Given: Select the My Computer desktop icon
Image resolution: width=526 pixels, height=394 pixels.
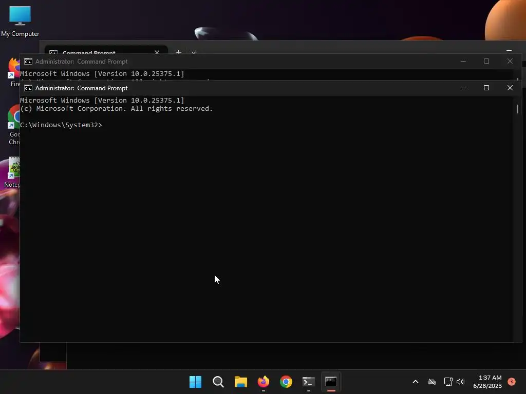Looking at the screenshot, I should 20,22.
